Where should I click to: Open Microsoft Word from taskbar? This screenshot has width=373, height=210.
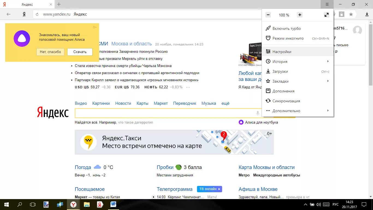point(113,204)
